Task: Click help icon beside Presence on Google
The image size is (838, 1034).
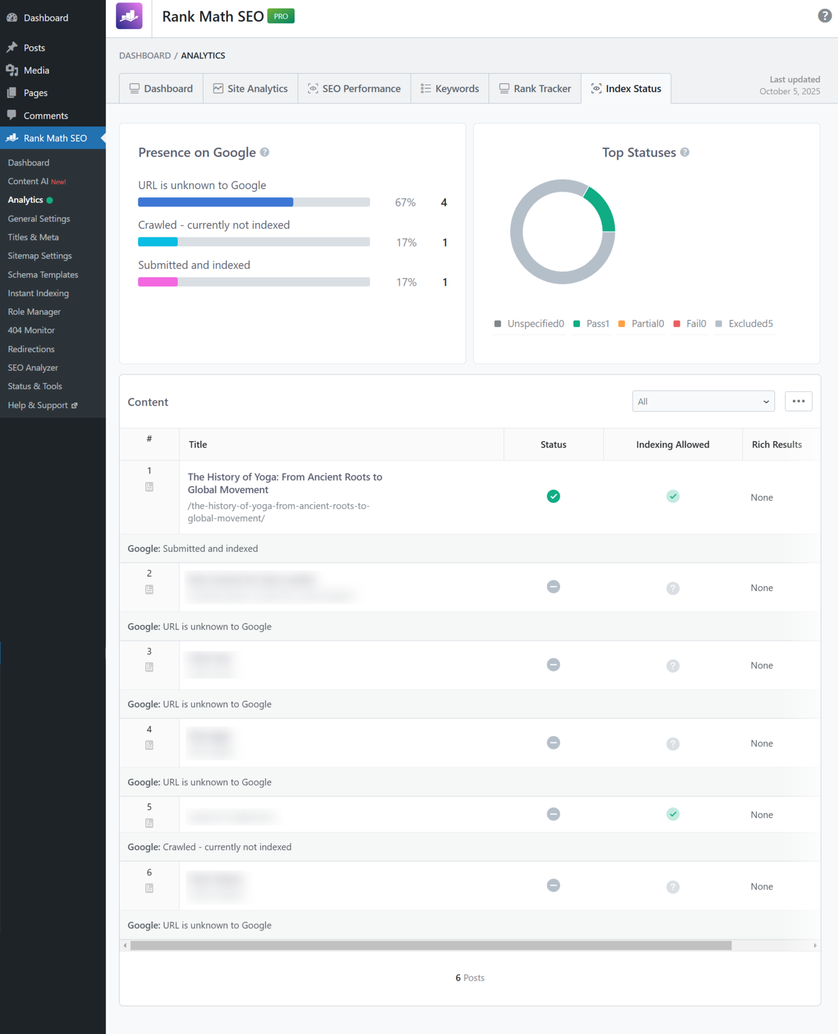Action: (265, 152)
